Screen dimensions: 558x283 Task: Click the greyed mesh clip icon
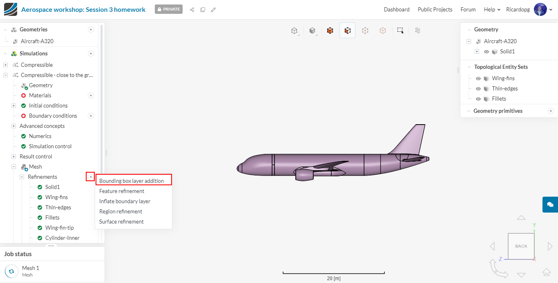click(417, 30)
